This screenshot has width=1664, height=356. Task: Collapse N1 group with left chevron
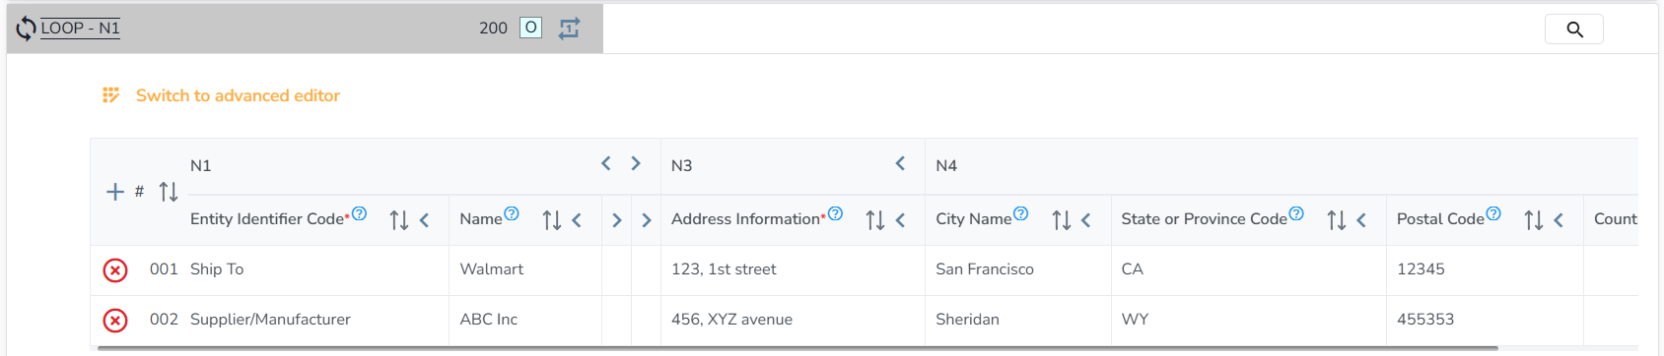pyautogui.click(x=606, y=163)
